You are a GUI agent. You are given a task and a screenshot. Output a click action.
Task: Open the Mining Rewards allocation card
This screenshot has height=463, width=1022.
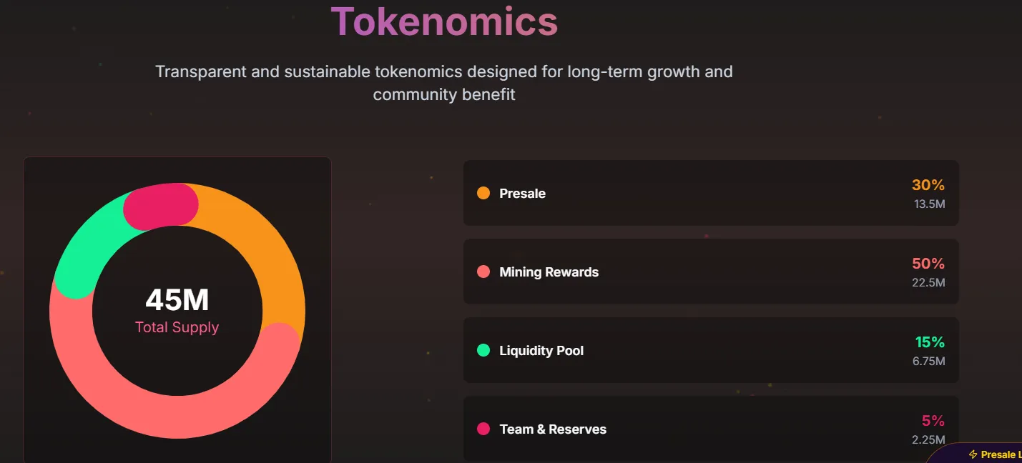tap(711, 272)
